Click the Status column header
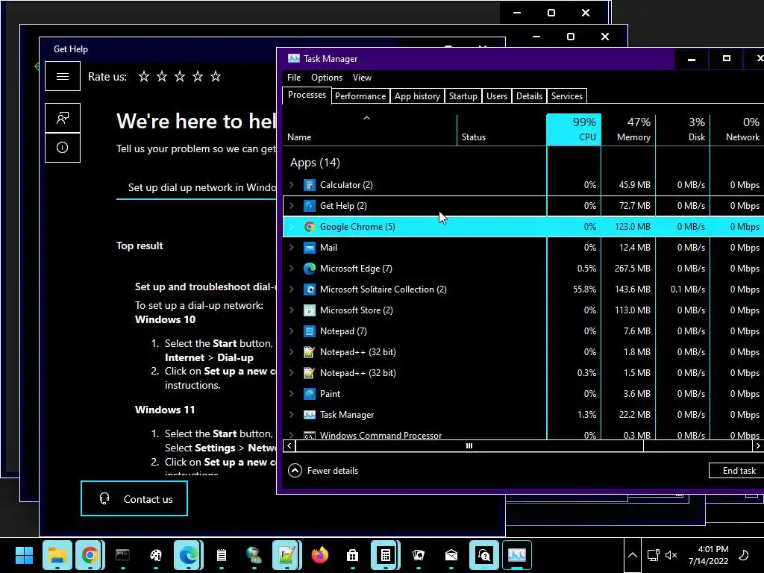Viewport: 764px width, 573px height. (x=501, y=130)
